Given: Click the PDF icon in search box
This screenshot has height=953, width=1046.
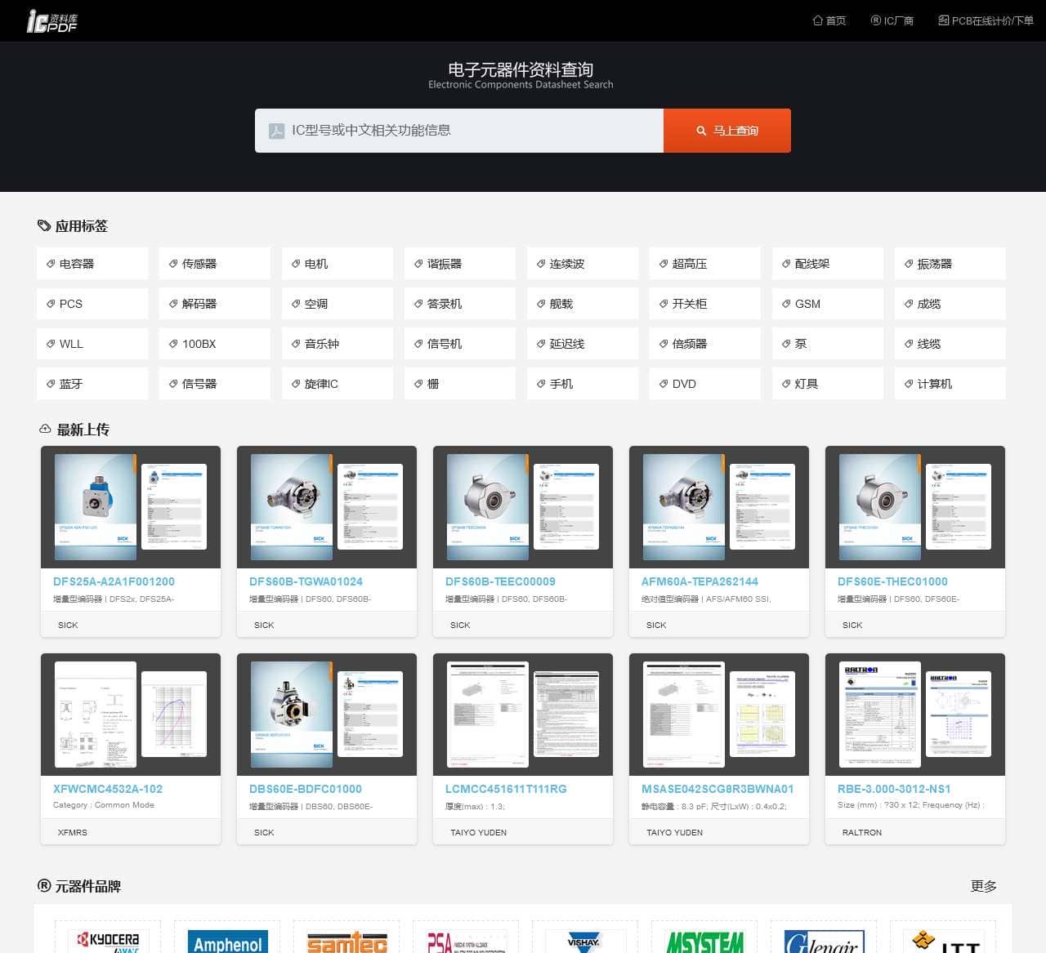Looking at the screenshot, I should (277, 131).
